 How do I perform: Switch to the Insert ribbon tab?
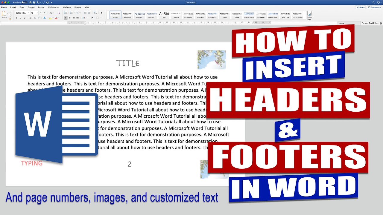[13, 7]
